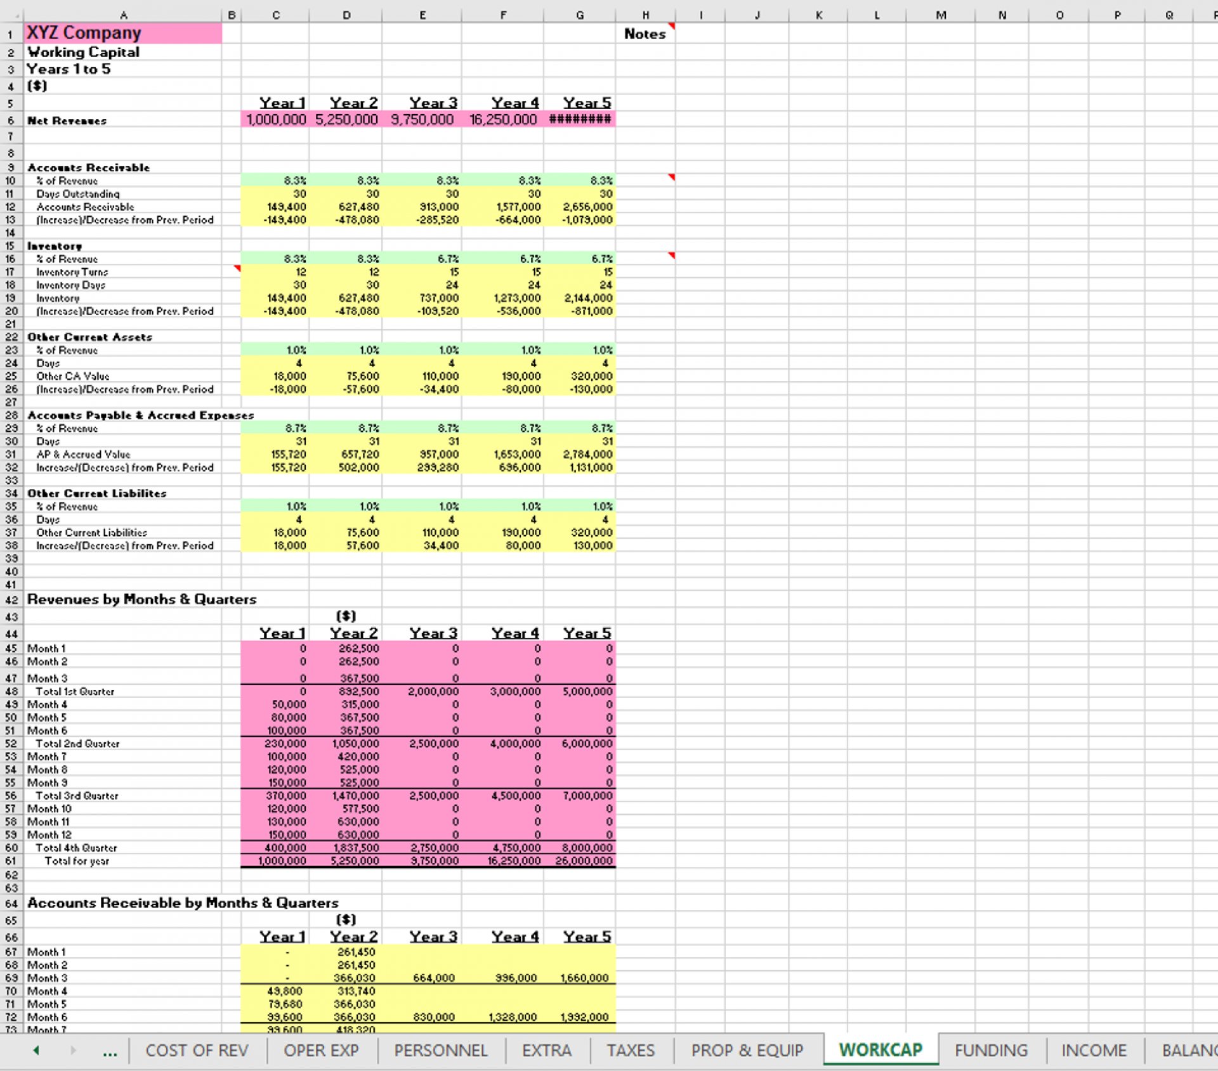Select column A header
1218x1071 pixels.
click(124, 15)
